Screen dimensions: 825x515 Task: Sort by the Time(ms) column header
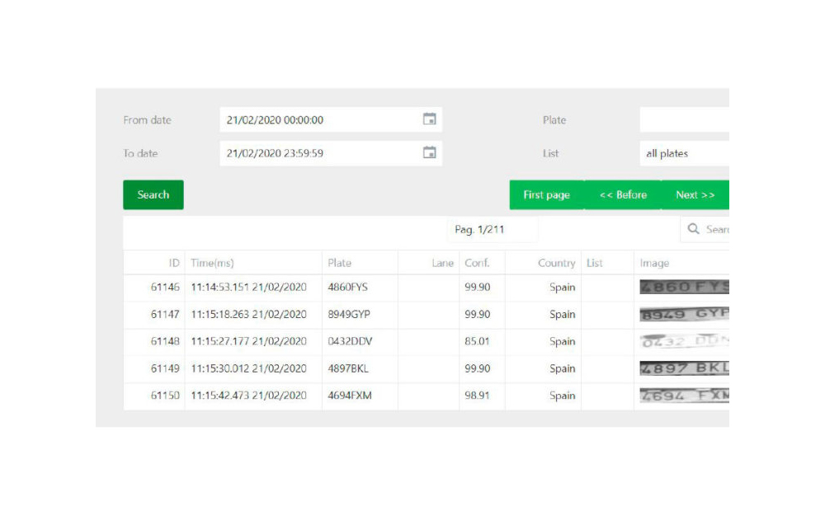tap(212, 263)
